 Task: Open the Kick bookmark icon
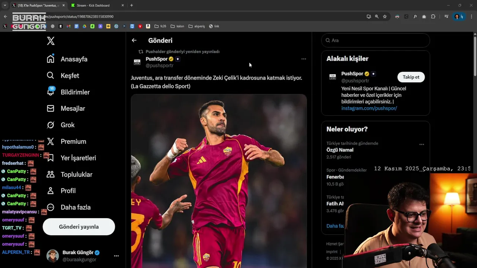pyautogui.click(x=61, y=26)
